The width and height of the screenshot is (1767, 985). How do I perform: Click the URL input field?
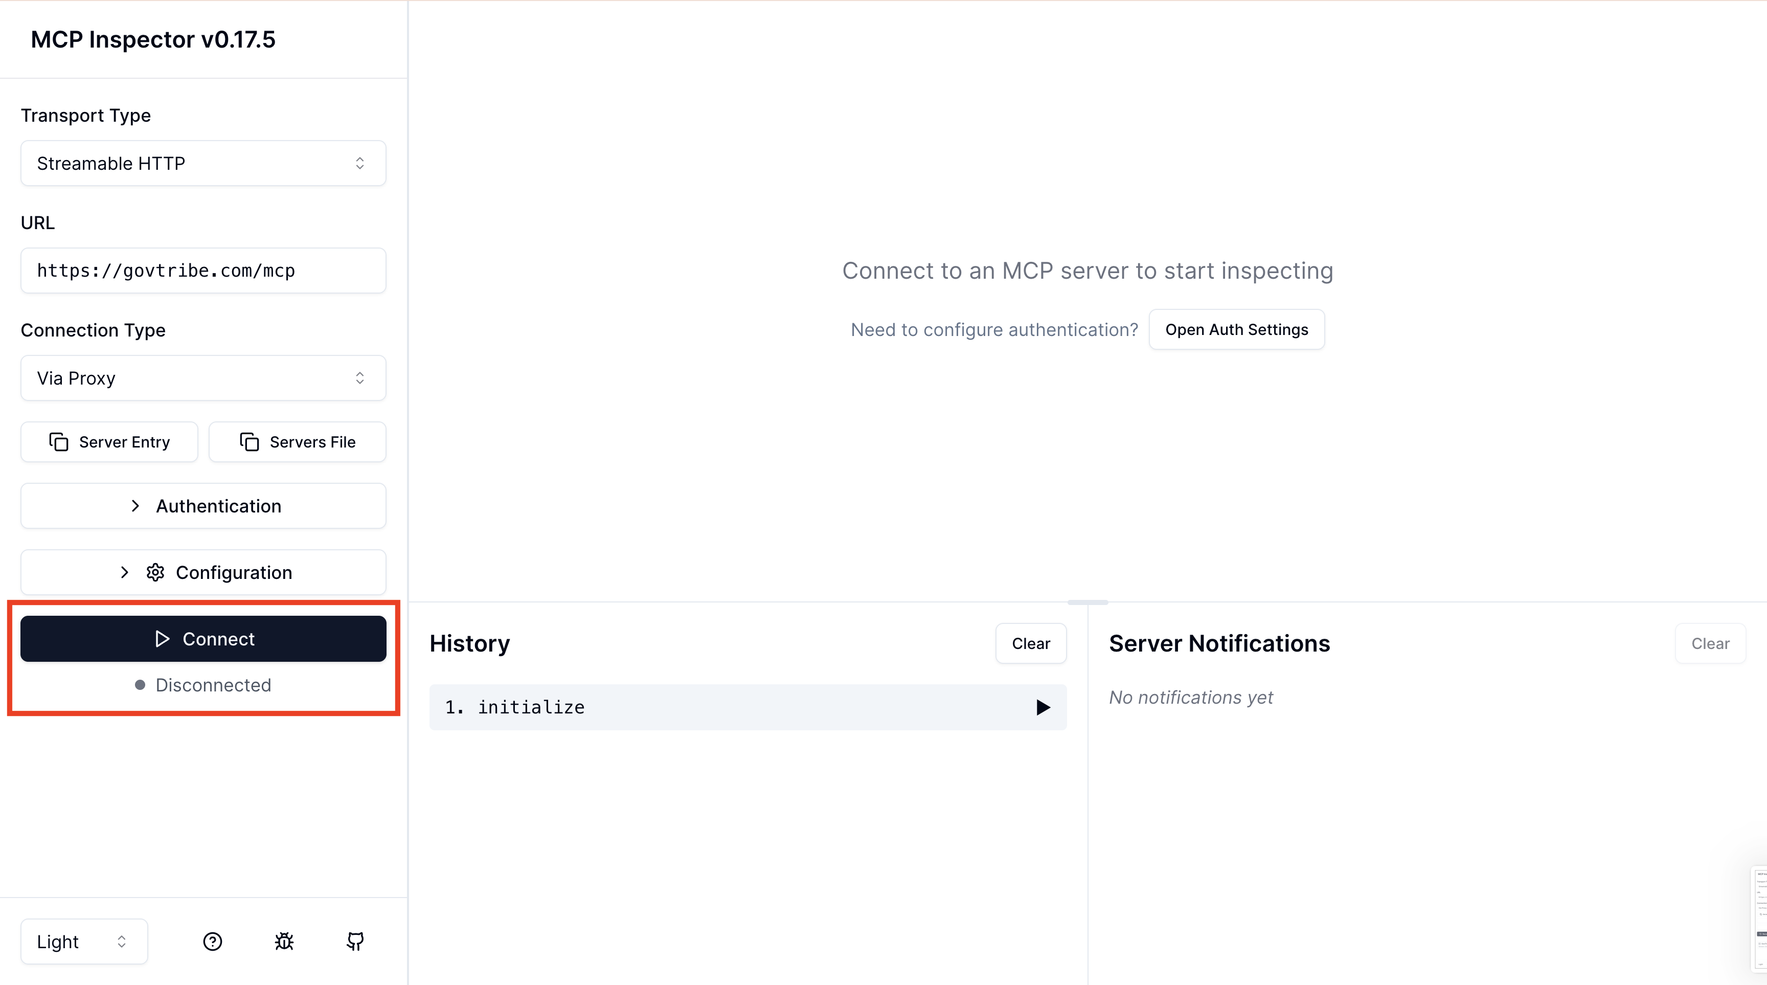[203, 270]
